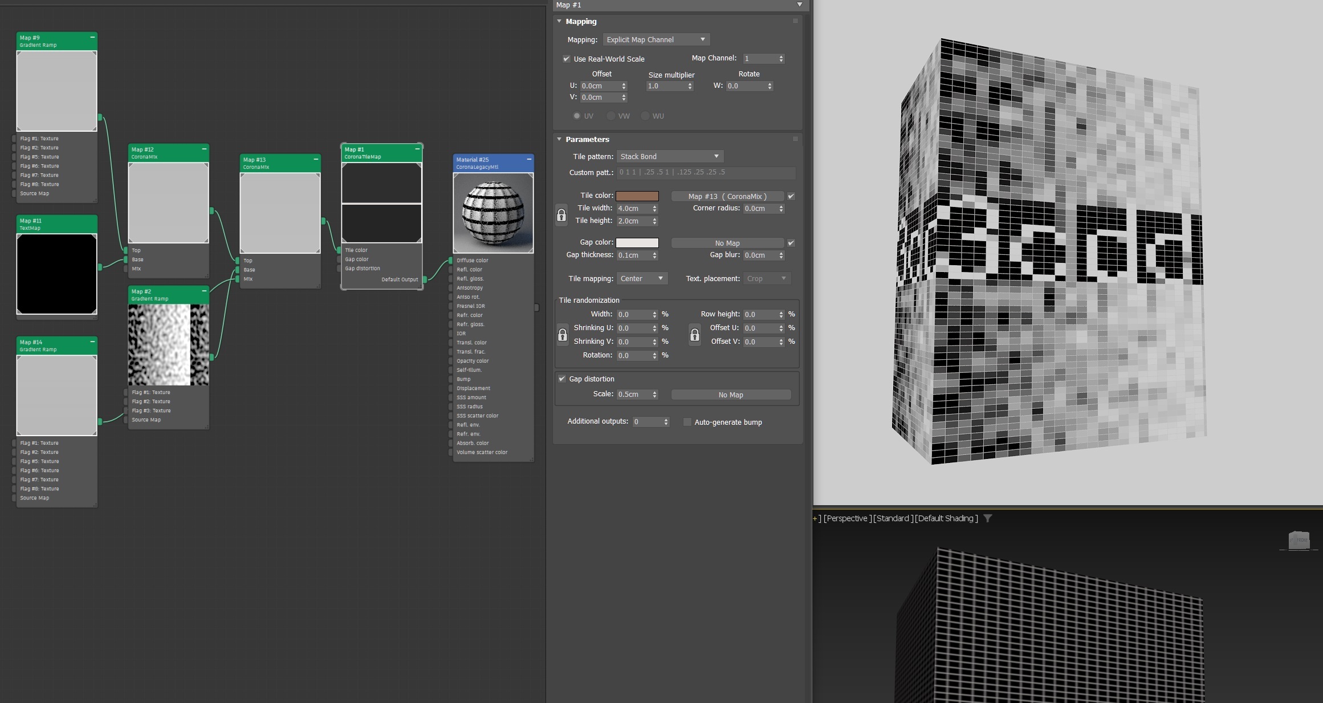Toggle the tile width/height lock icon
This screenshot has height=703, width=1323.
(x=561, y=215)
